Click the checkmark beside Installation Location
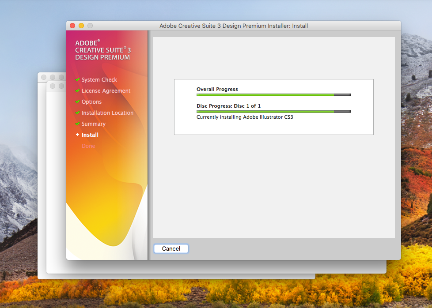The width and height of the screenshot is (432, 308). tap(77, 113)
